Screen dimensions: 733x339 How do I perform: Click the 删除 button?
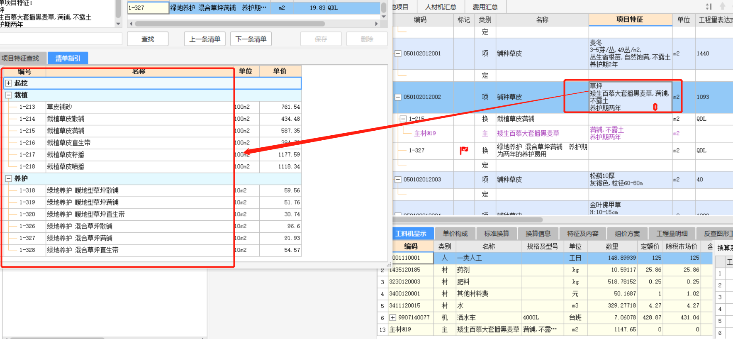tap(367, 39)
